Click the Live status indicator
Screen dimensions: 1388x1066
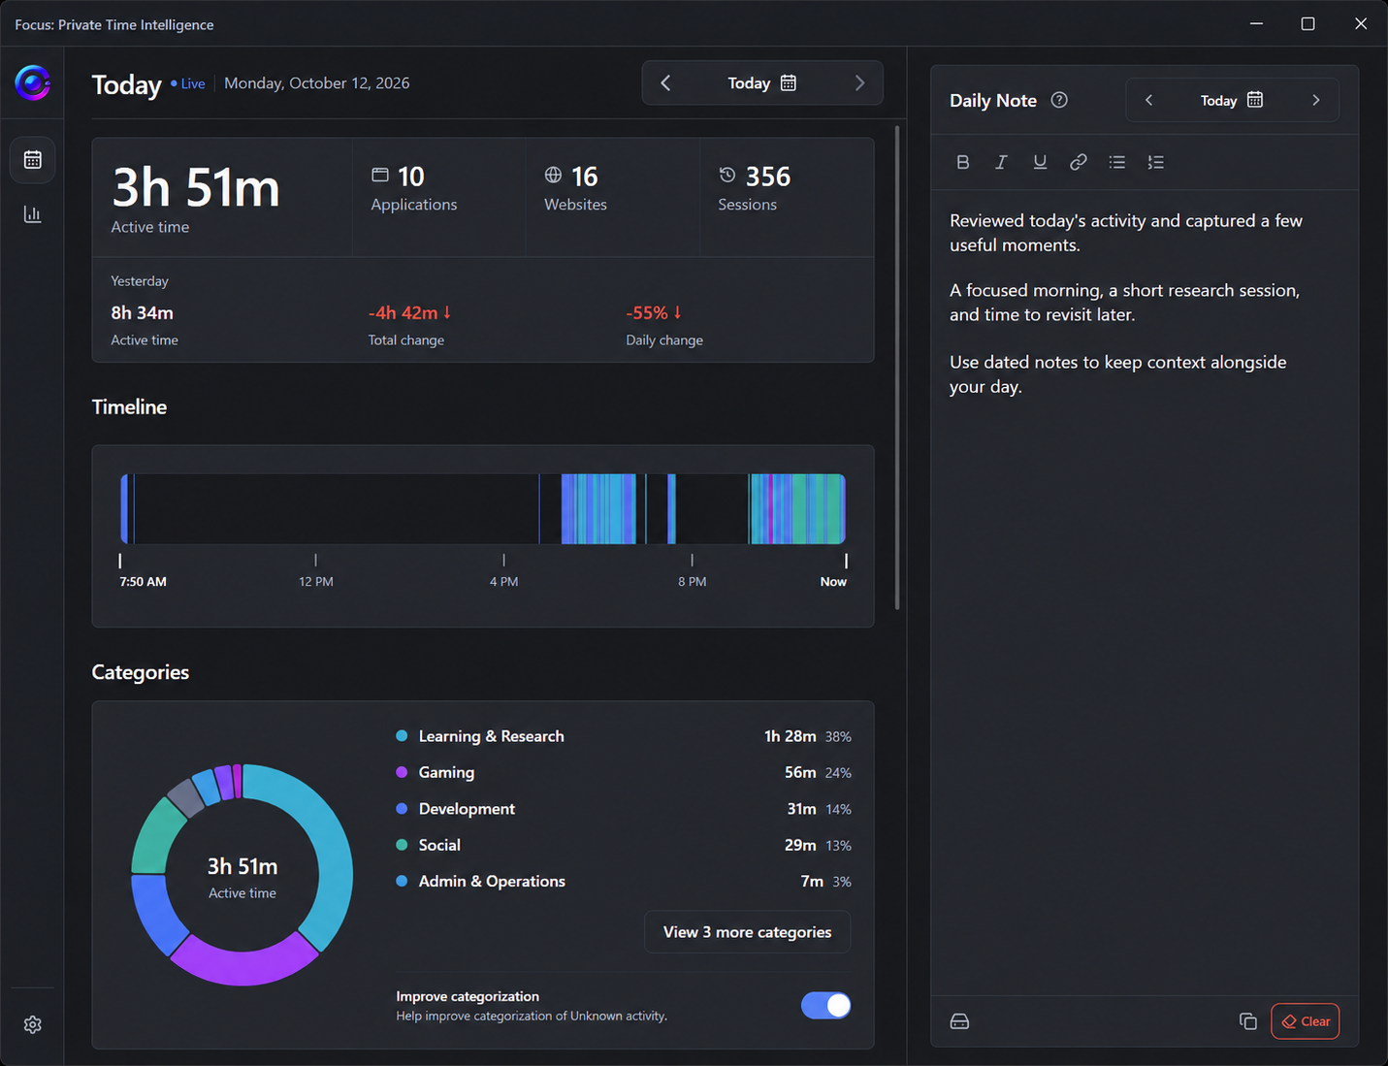click(188, 83)
